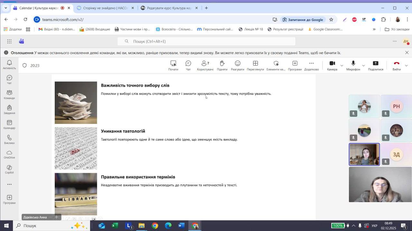Open the meeting Chat panel
The image size is (412, 231).
188,65
